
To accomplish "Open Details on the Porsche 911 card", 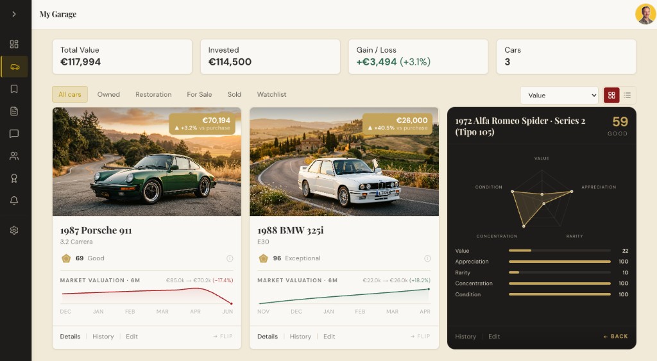I will pyautogui.click(x=70, y=336).
